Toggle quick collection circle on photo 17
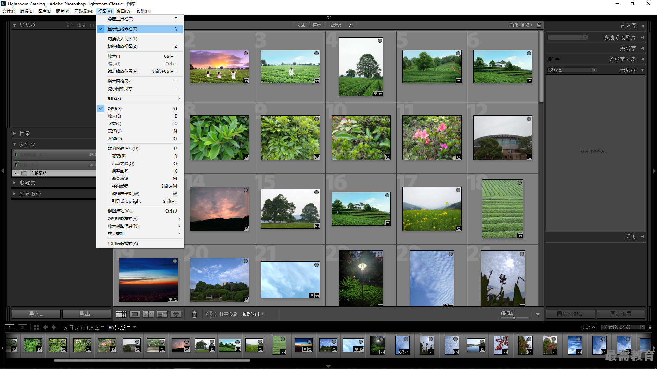The height and width of the screenshot is (369, 657). (458, 190)
